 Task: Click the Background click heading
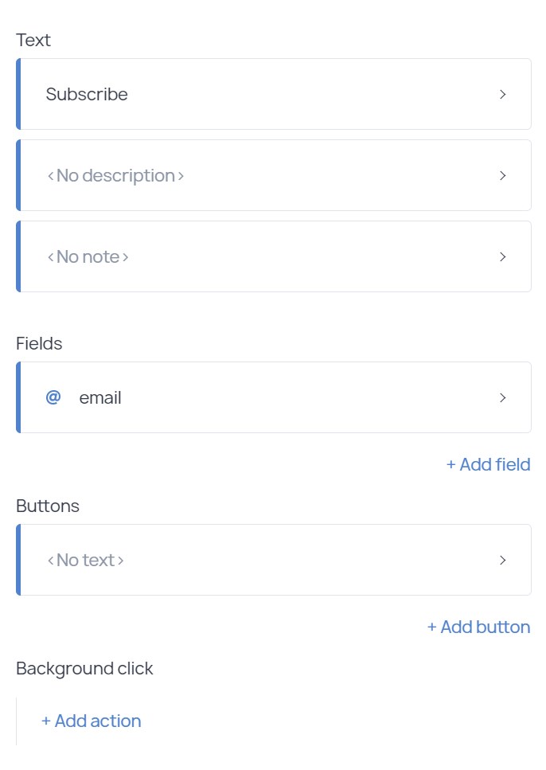84,668
